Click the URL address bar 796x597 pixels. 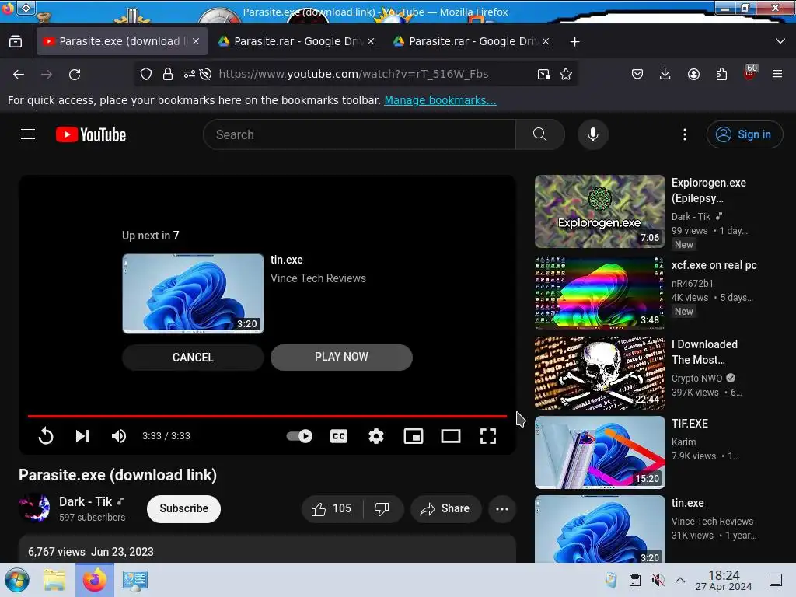click(354, 74)
